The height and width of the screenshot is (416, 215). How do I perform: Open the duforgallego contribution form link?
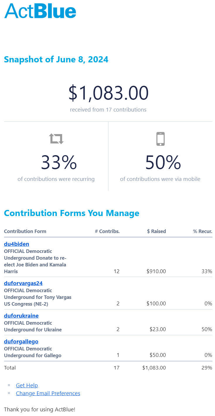coord(21,342)
